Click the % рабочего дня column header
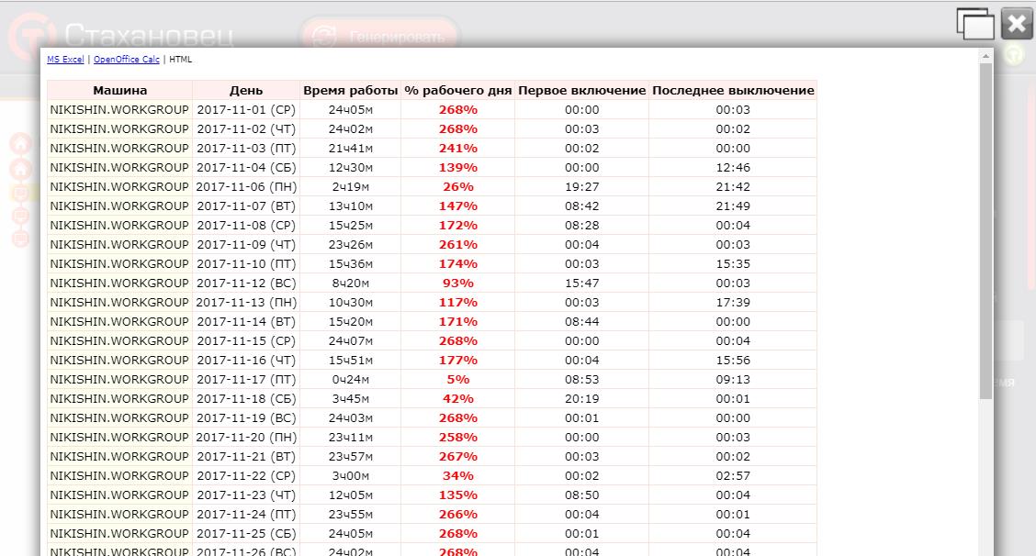The image size is (1036, 556). (x=458, y=91)
